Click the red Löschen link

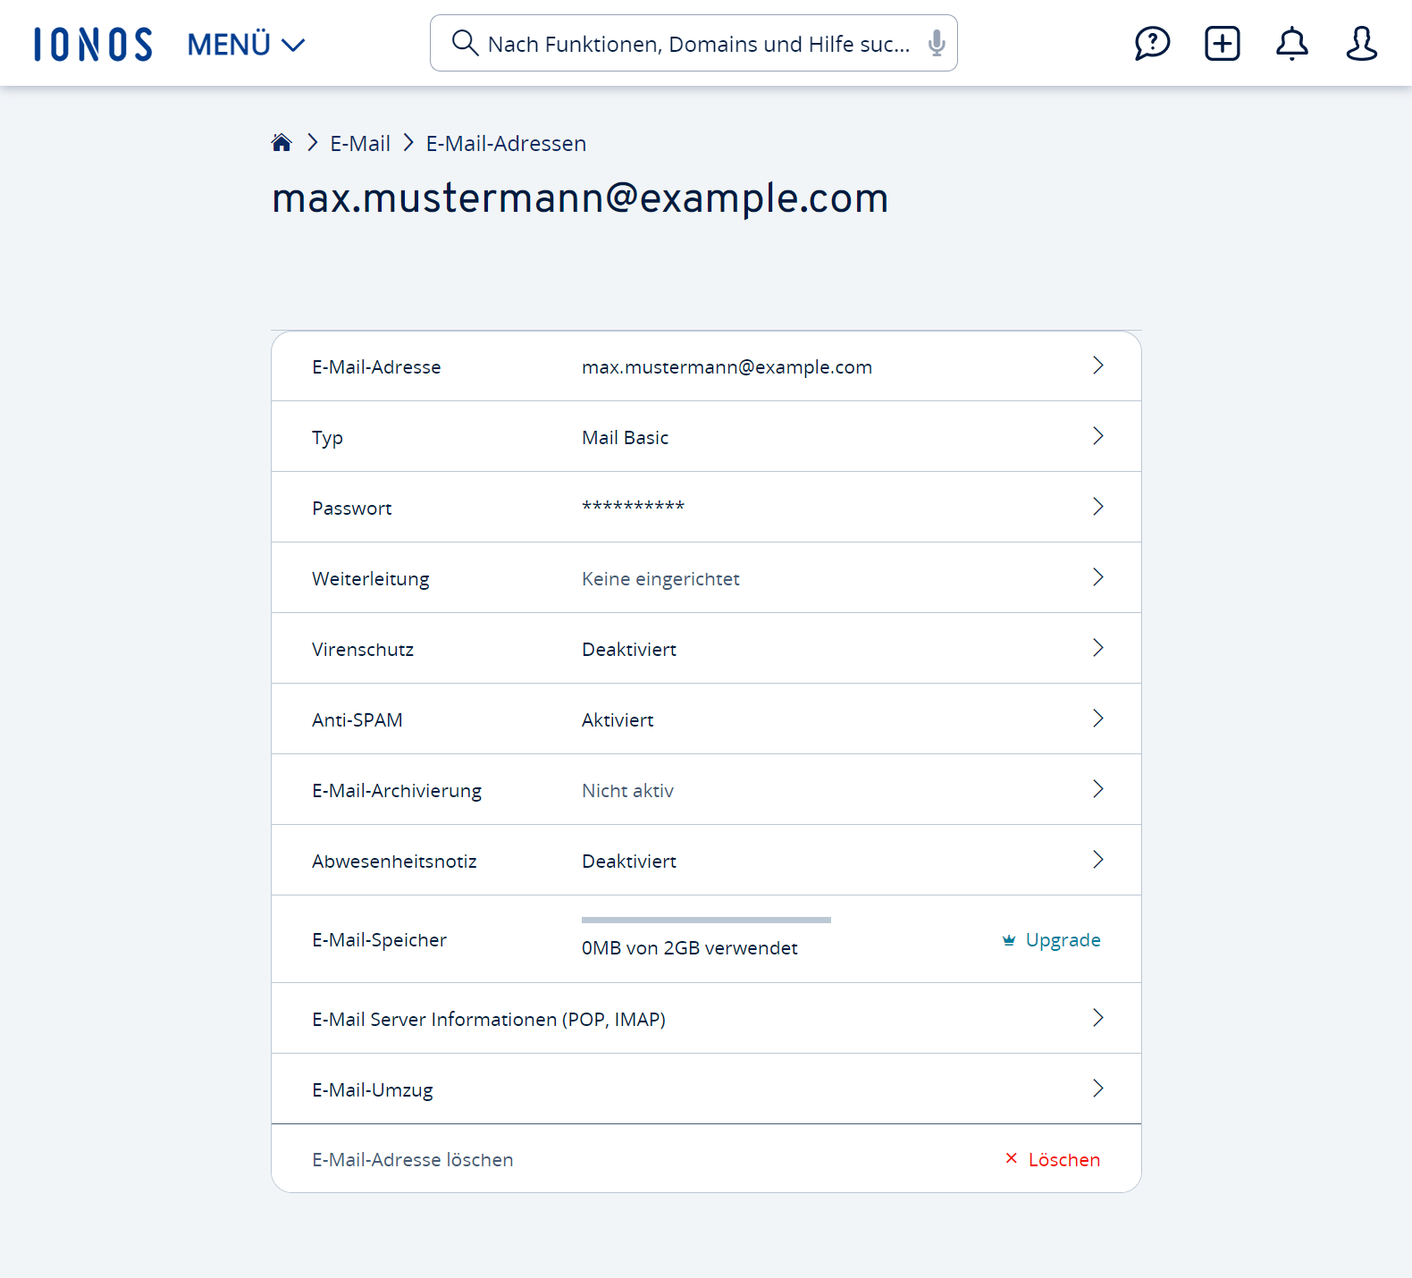pyautogui.click(x=1063, y=1159)
